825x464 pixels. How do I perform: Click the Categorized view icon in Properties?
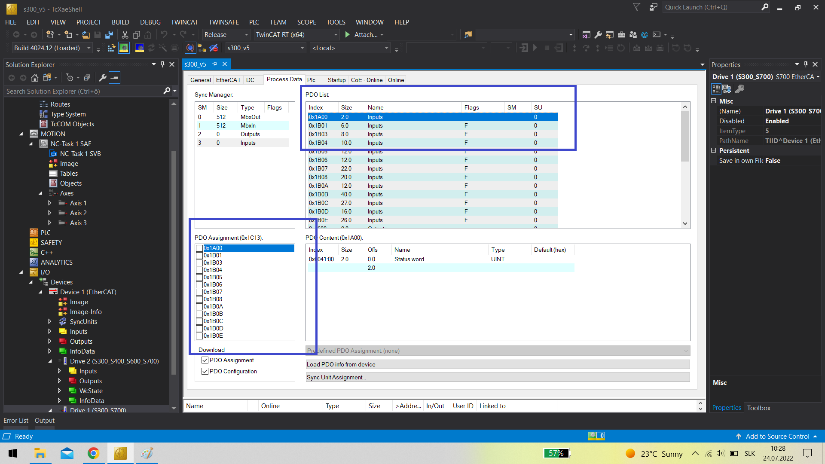[716, 89]
